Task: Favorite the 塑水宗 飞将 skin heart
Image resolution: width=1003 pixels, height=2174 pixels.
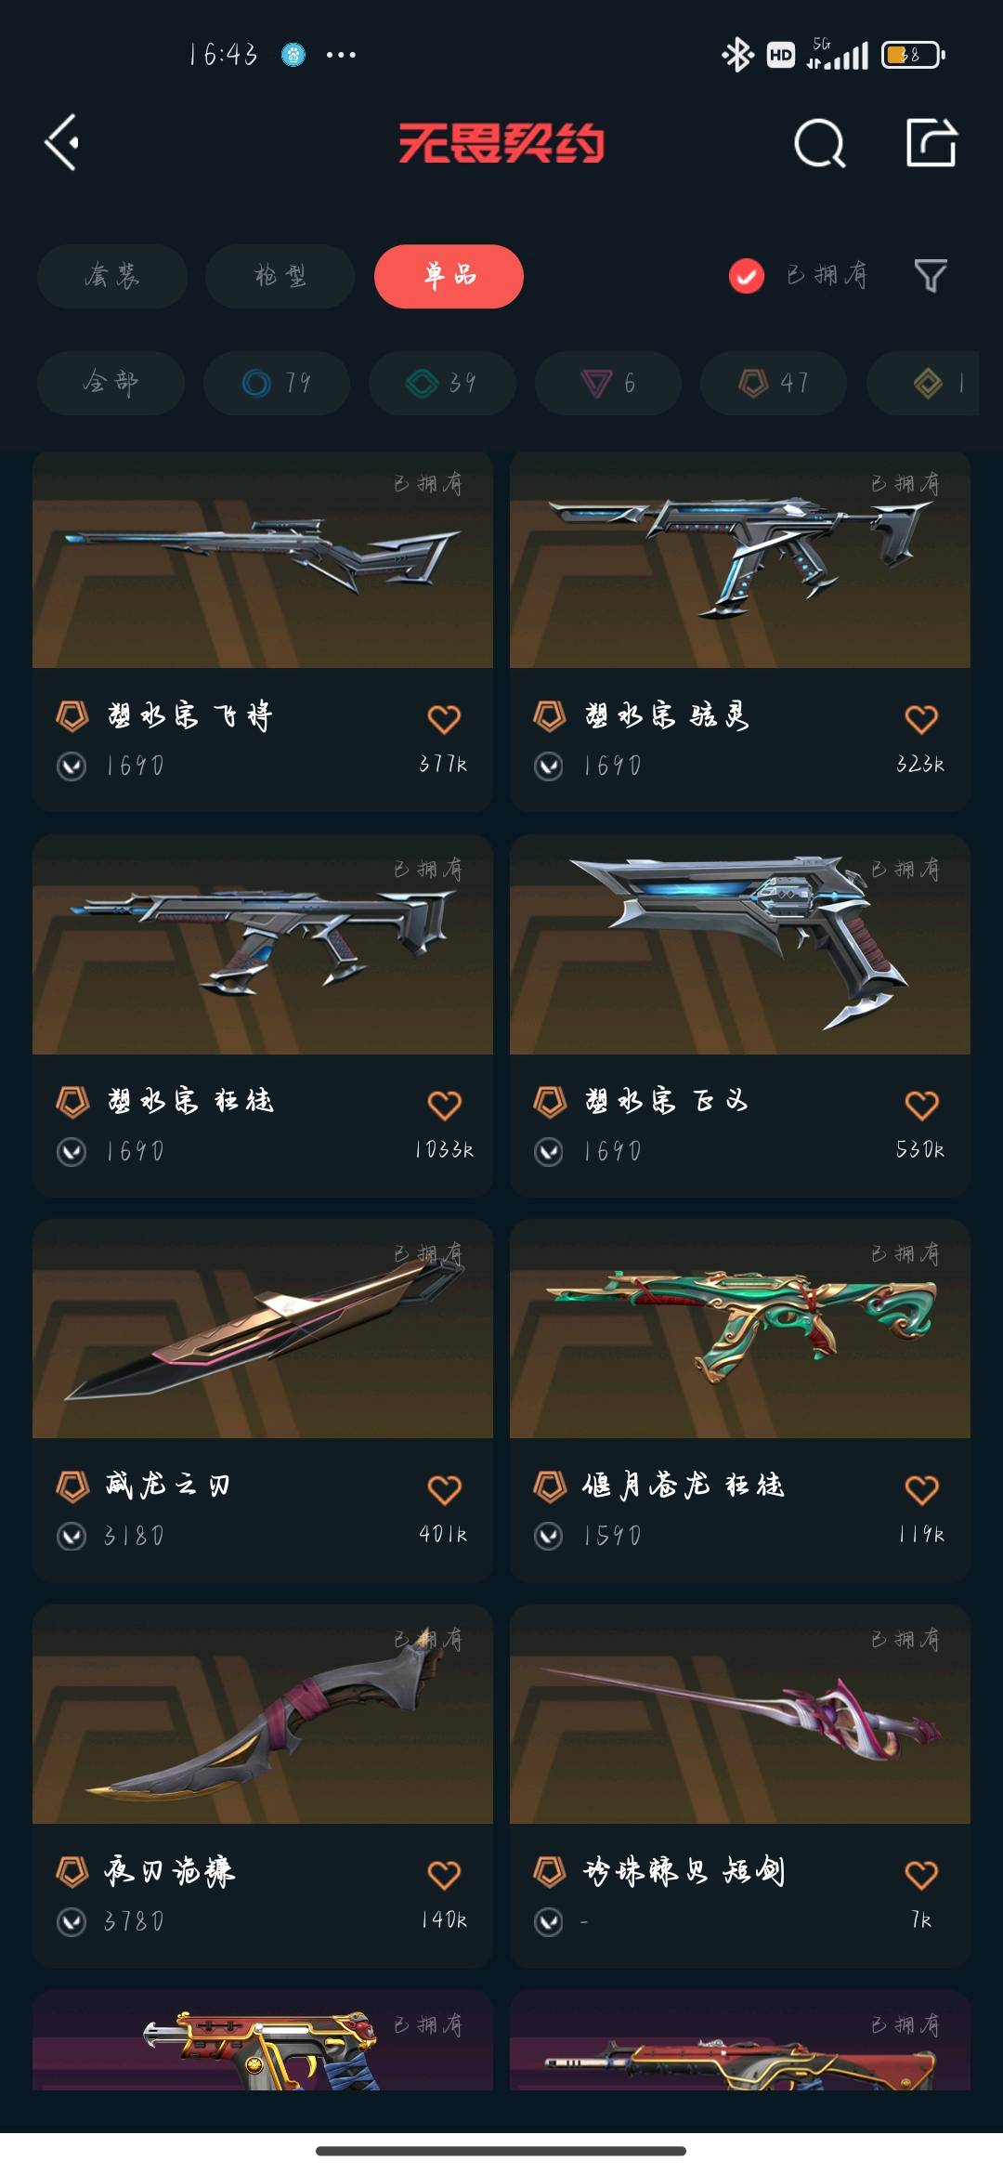Action: coord(444,718)
